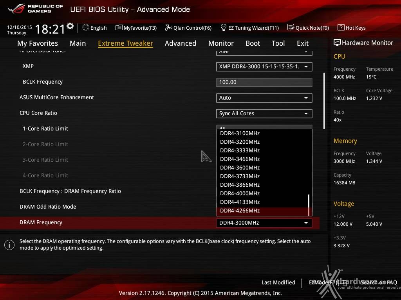Click the Hot Keys question mark icon
This screenshot has width=401, height=300.
click(x=341, y=28)
